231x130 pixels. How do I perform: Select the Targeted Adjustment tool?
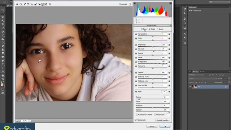pyautogui.click(x=32, y=4)
